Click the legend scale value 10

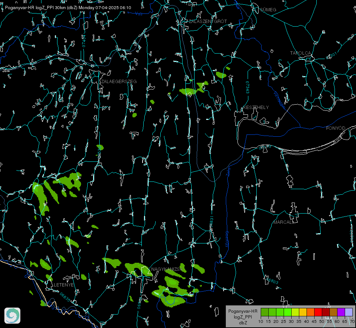pyautogui.click(x=261, y=322)
